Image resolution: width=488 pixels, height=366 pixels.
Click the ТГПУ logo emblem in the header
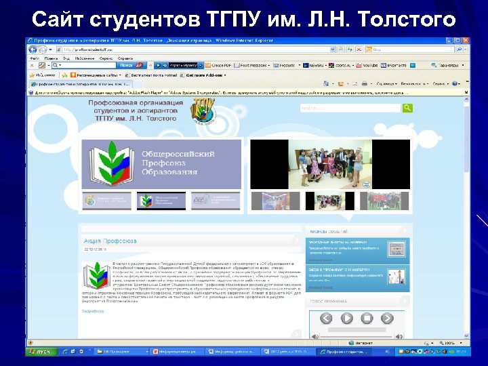pos(203,111)
